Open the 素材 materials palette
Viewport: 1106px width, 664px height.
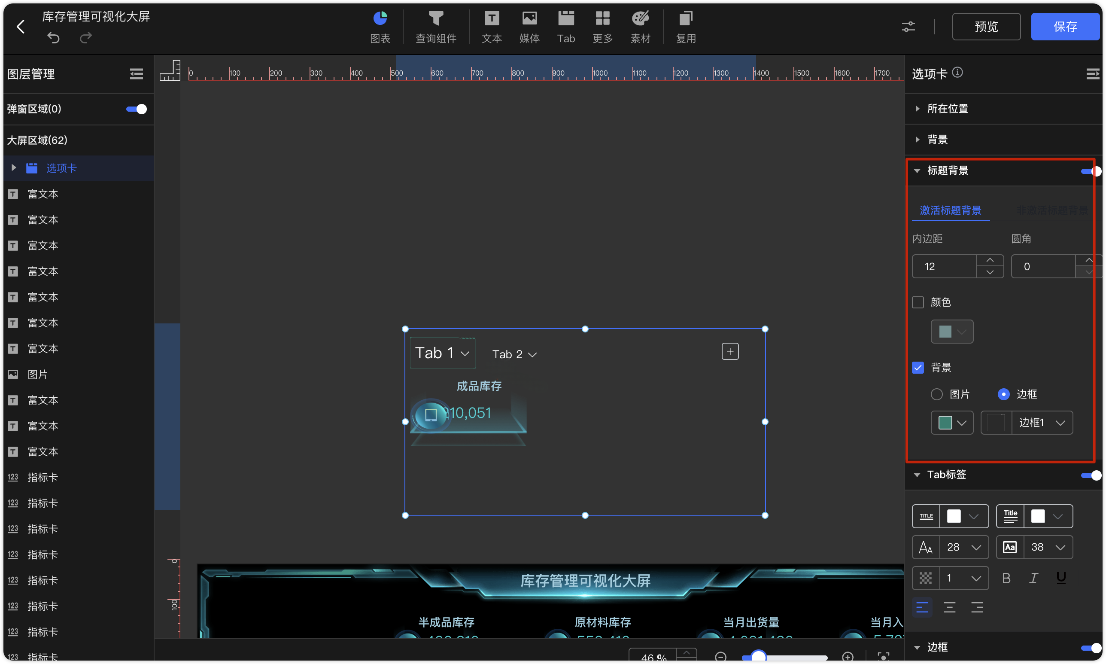[640, 27]
